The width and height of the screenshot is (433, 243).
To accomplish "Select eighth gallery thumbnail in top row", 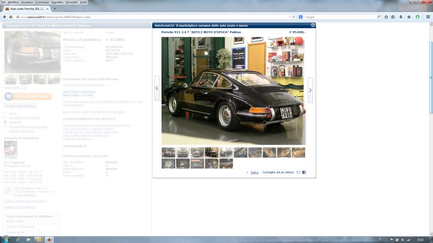I will (x=269, y=152).
